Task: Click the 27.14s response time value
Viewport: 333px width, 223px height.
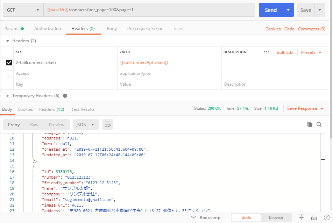Action: [243, 108]
